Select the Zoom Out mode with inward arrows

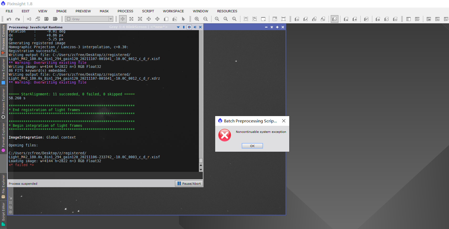coord(140,19)
